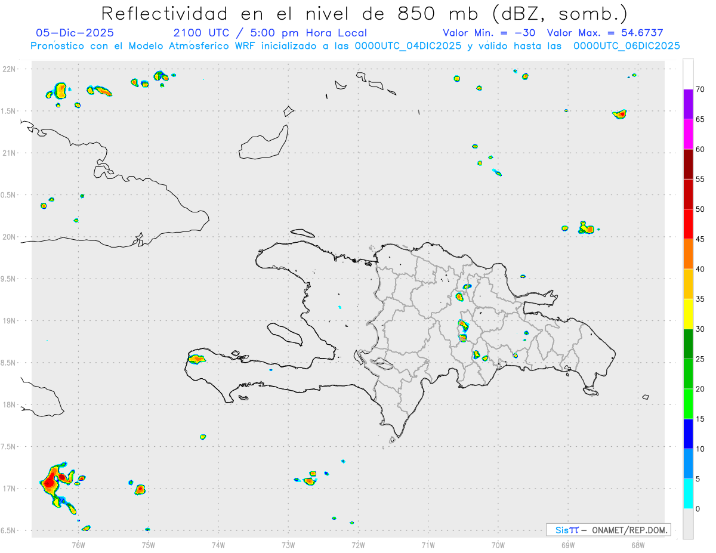Select the '25' value on the color scale

point(700,359)
